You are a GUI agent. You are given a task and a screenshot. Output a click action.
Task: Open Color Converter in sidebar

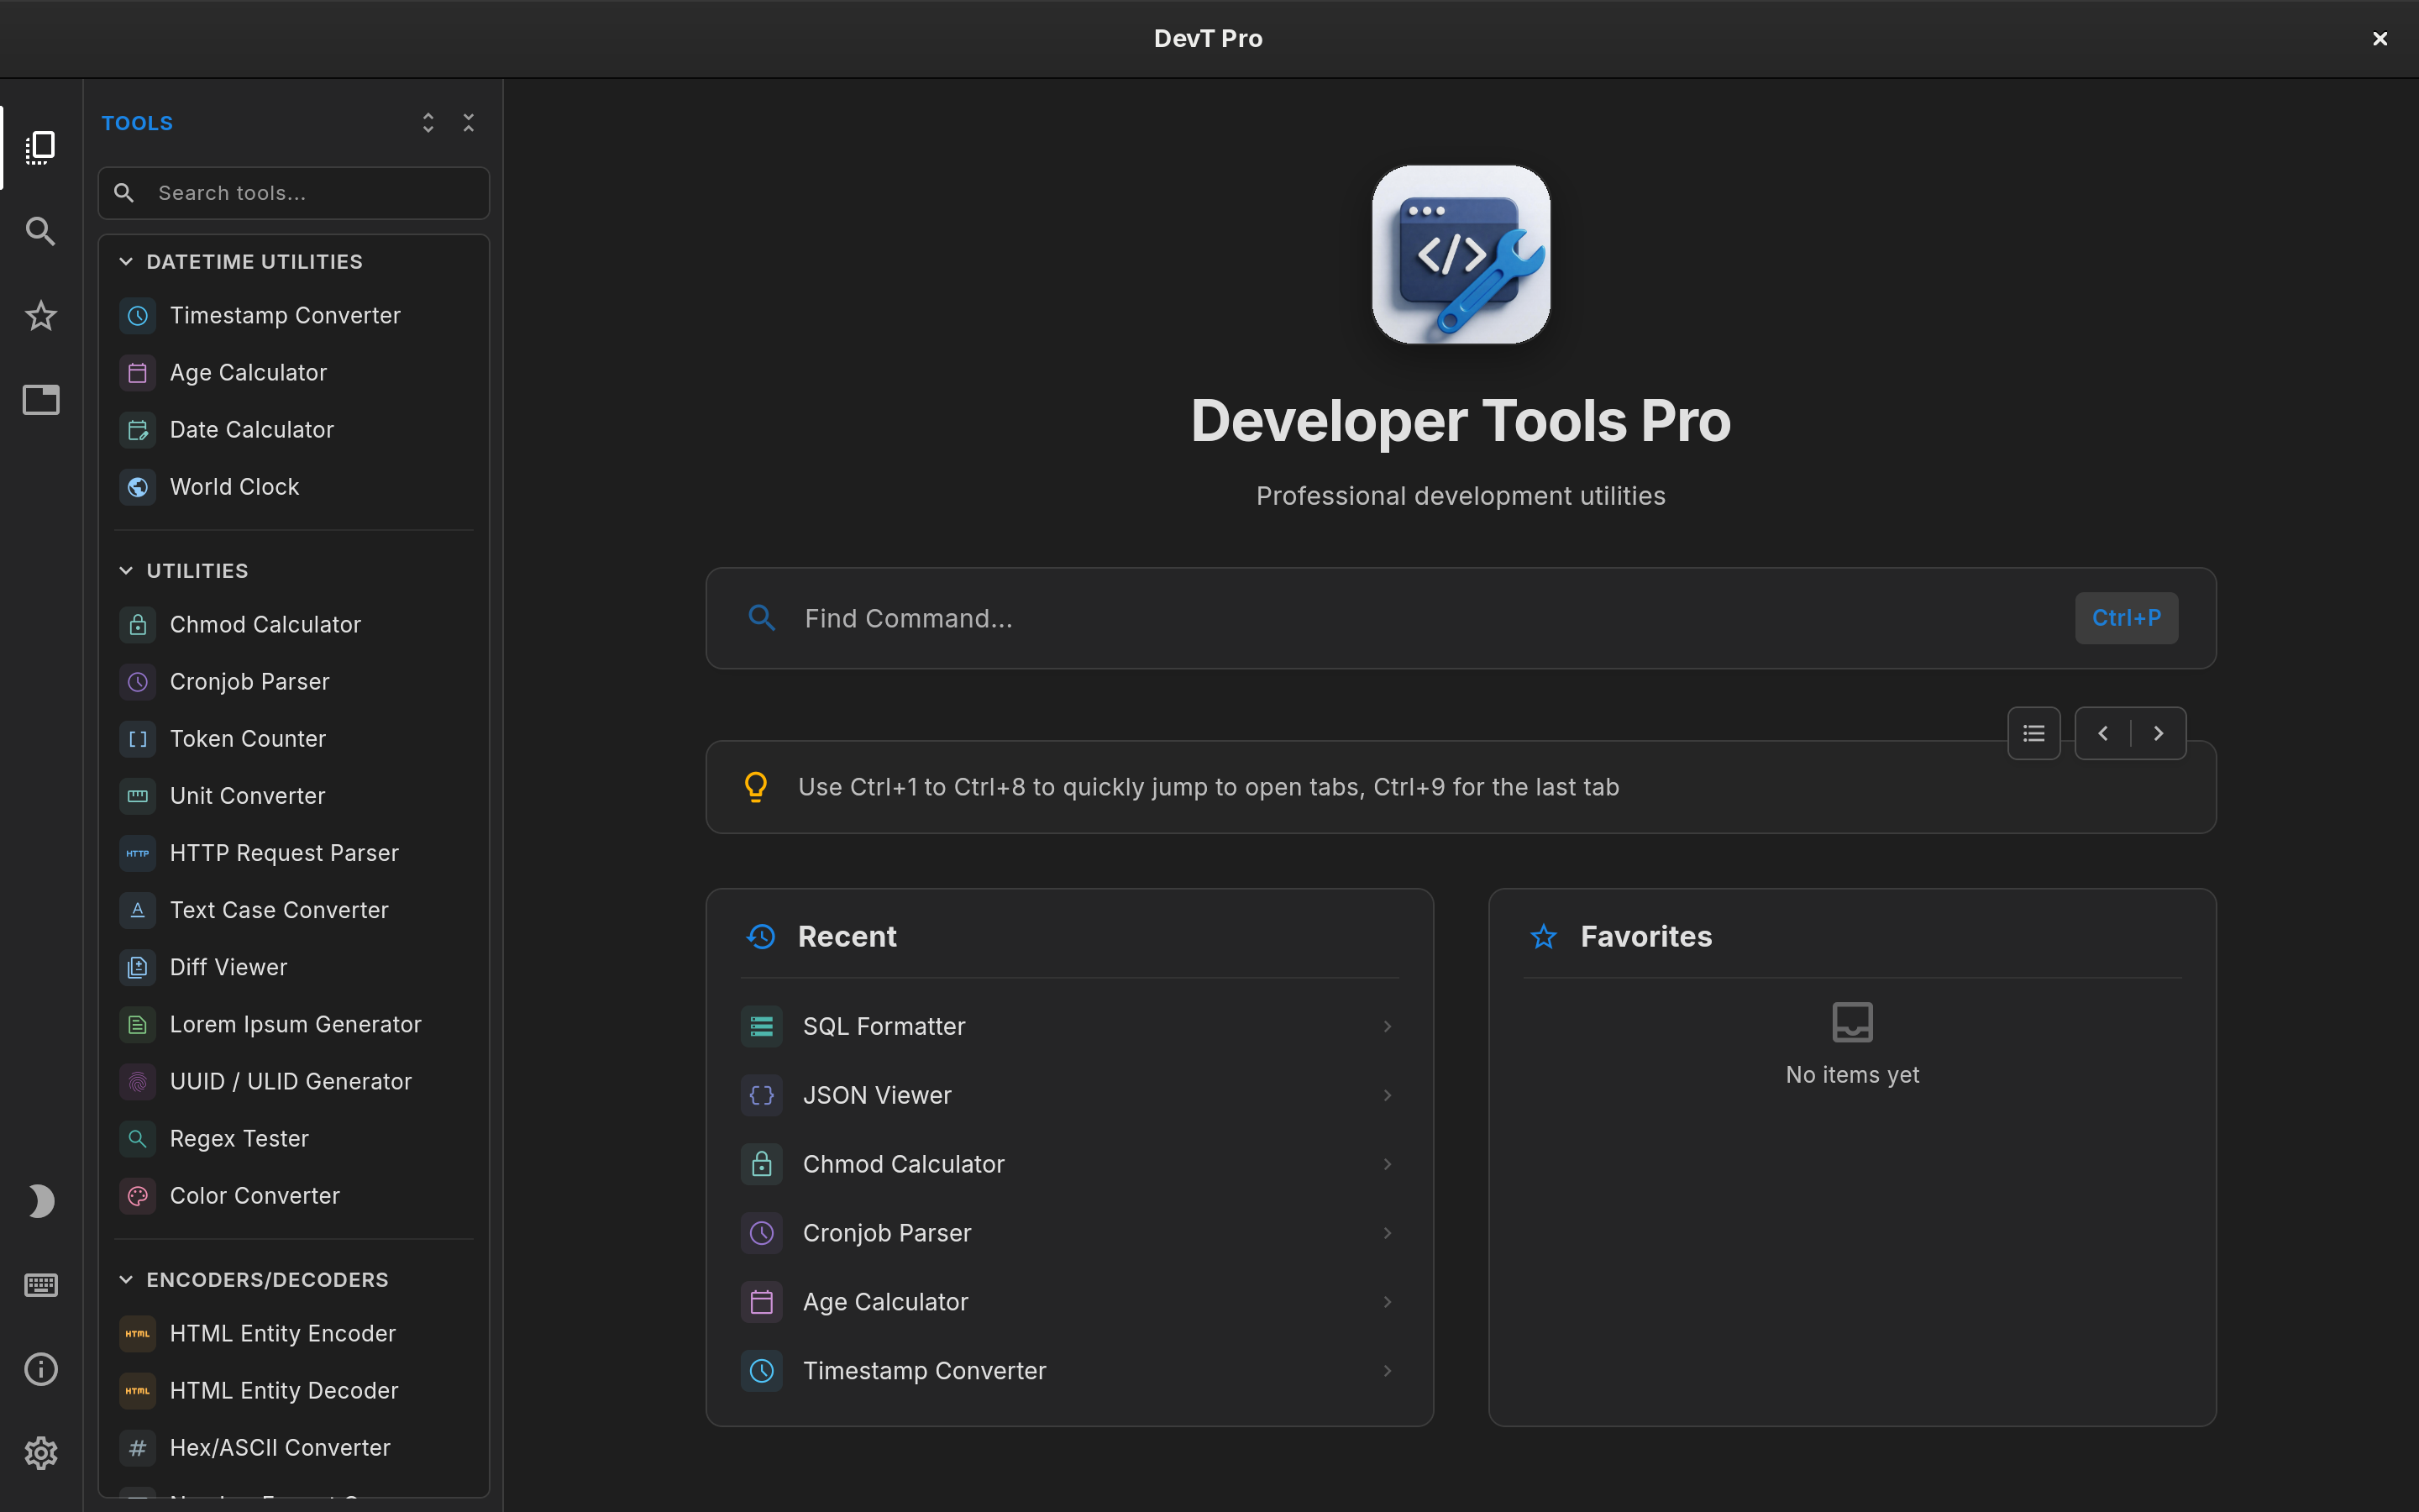point(294,1196)
